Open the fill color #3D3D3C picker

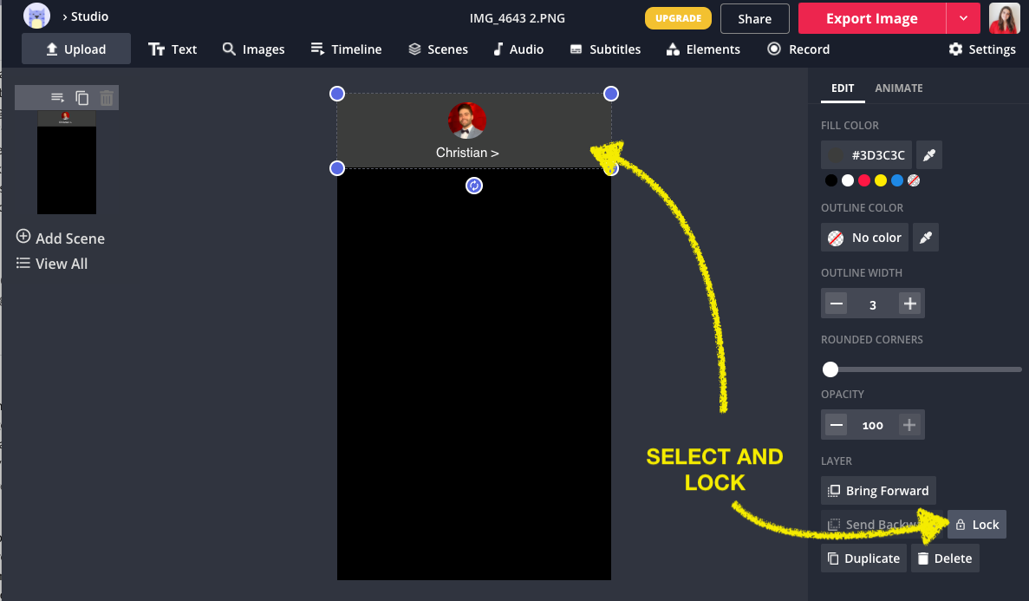coord(866,155)
